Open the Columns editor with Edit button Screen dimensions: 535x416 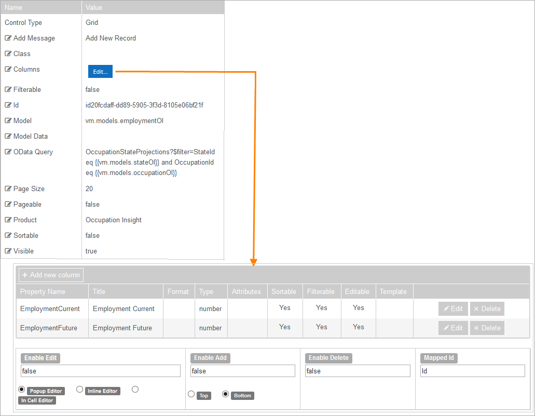pyautogui.click(x=100, y=72)
